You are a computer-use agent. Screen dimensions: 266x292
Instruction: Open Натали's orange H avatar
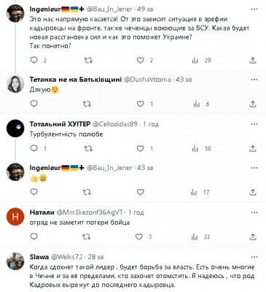pyautogui.click(x=15, y=217)
